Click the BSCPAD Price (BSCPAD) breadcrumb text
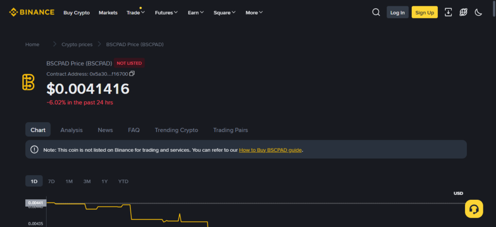 pyautogui.click(x=135, y=44)
